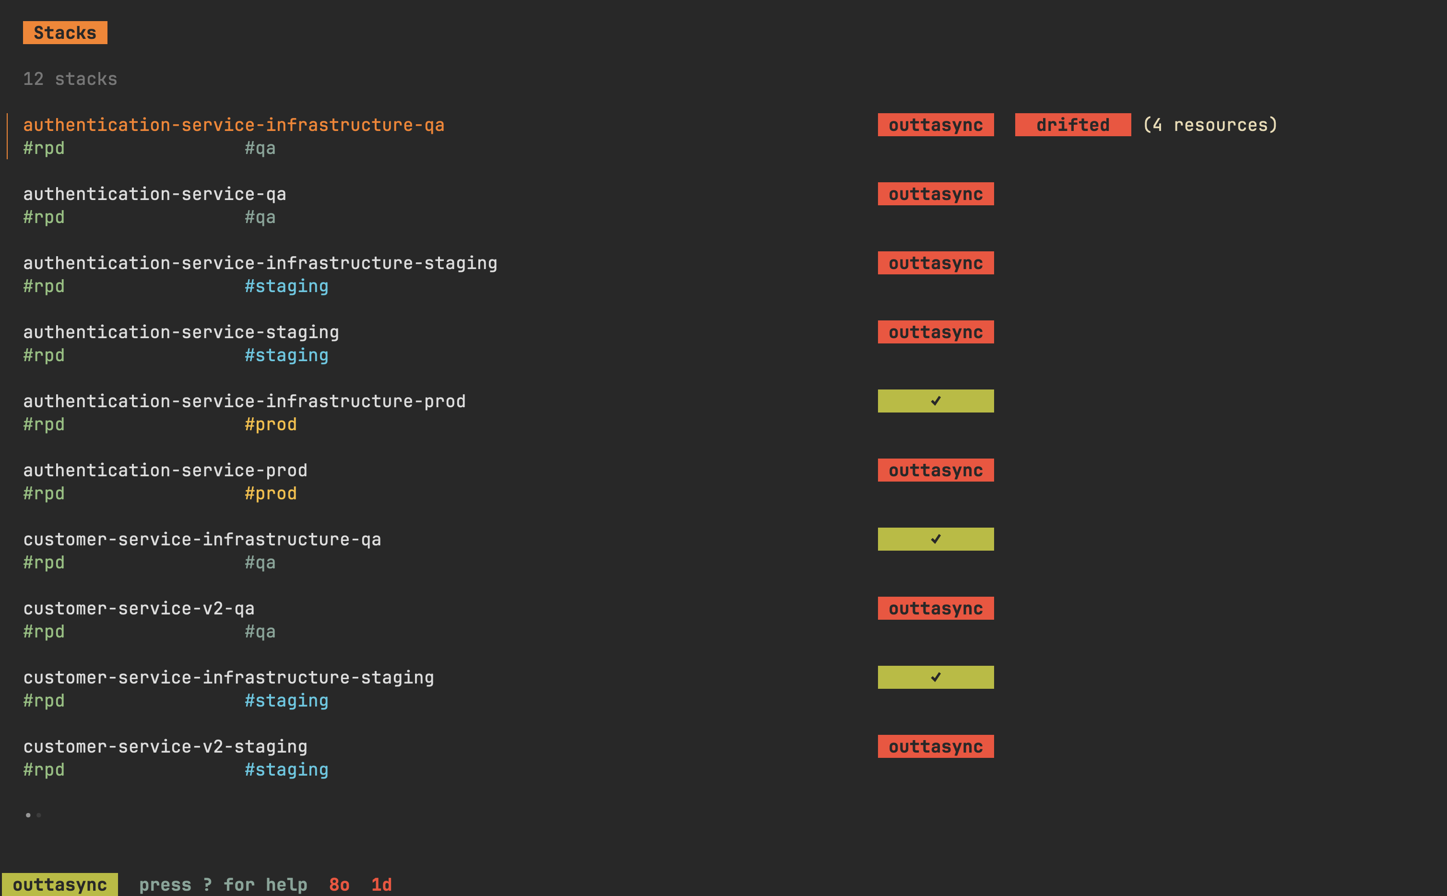Click the Stacks title tab
1447x896 pixels.
[65, 33]
